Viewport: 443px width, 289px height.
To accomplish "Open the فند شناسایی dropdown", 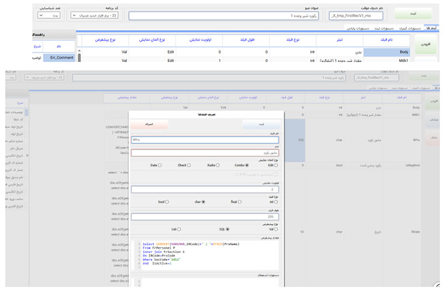I will (x=50, y=16).
